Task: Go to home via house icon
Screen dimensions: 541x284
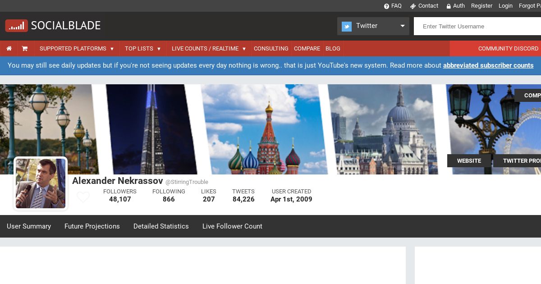Action: click(x=9, y=48)
